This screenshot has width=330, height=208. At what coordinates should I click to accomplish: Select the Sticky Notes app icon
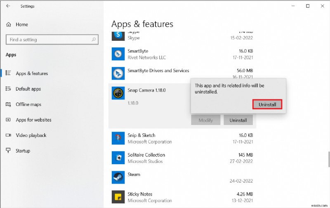(x=118, y=197)
